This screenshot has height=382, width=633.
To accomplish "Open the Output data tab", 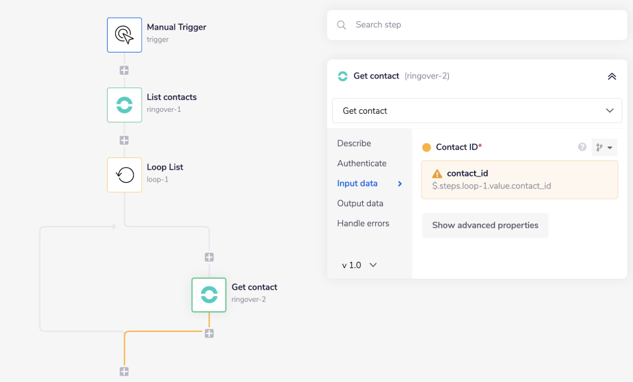I will tap(360, 204).
